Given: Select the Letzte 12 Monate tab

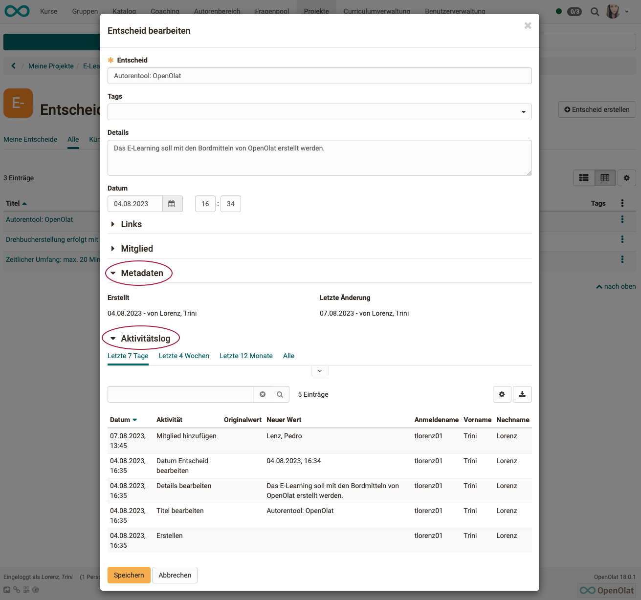Looking at the screenshot, I should point(246,356).
